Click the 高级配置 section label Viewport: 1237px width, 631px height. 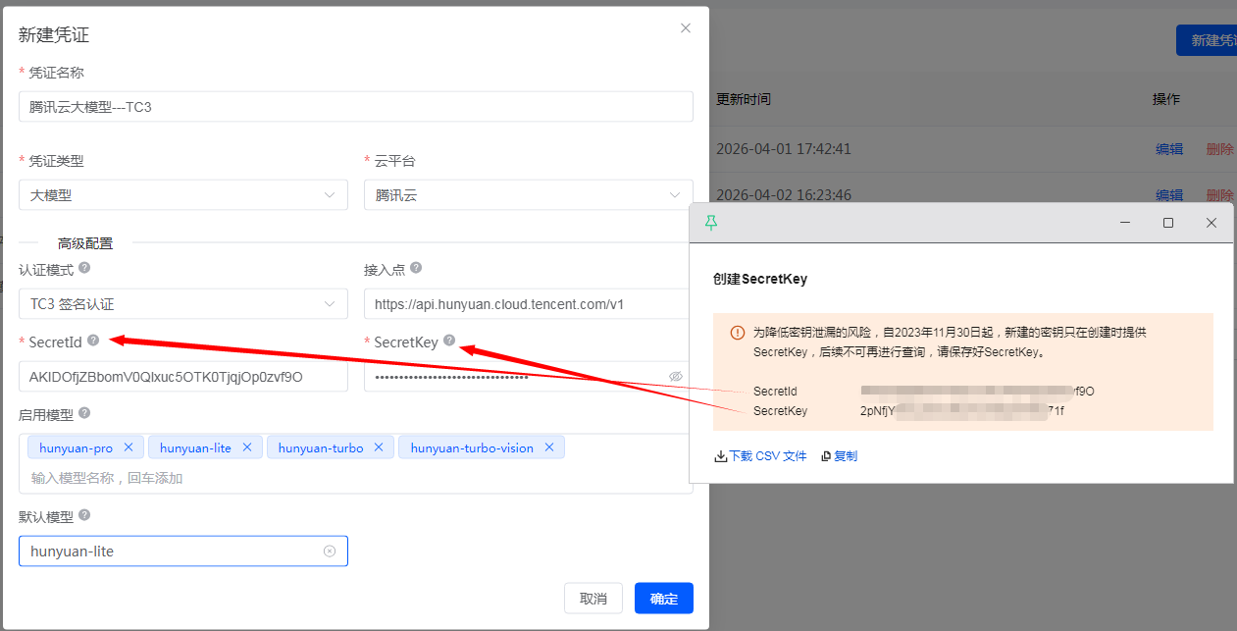click(x=85, y=243)
